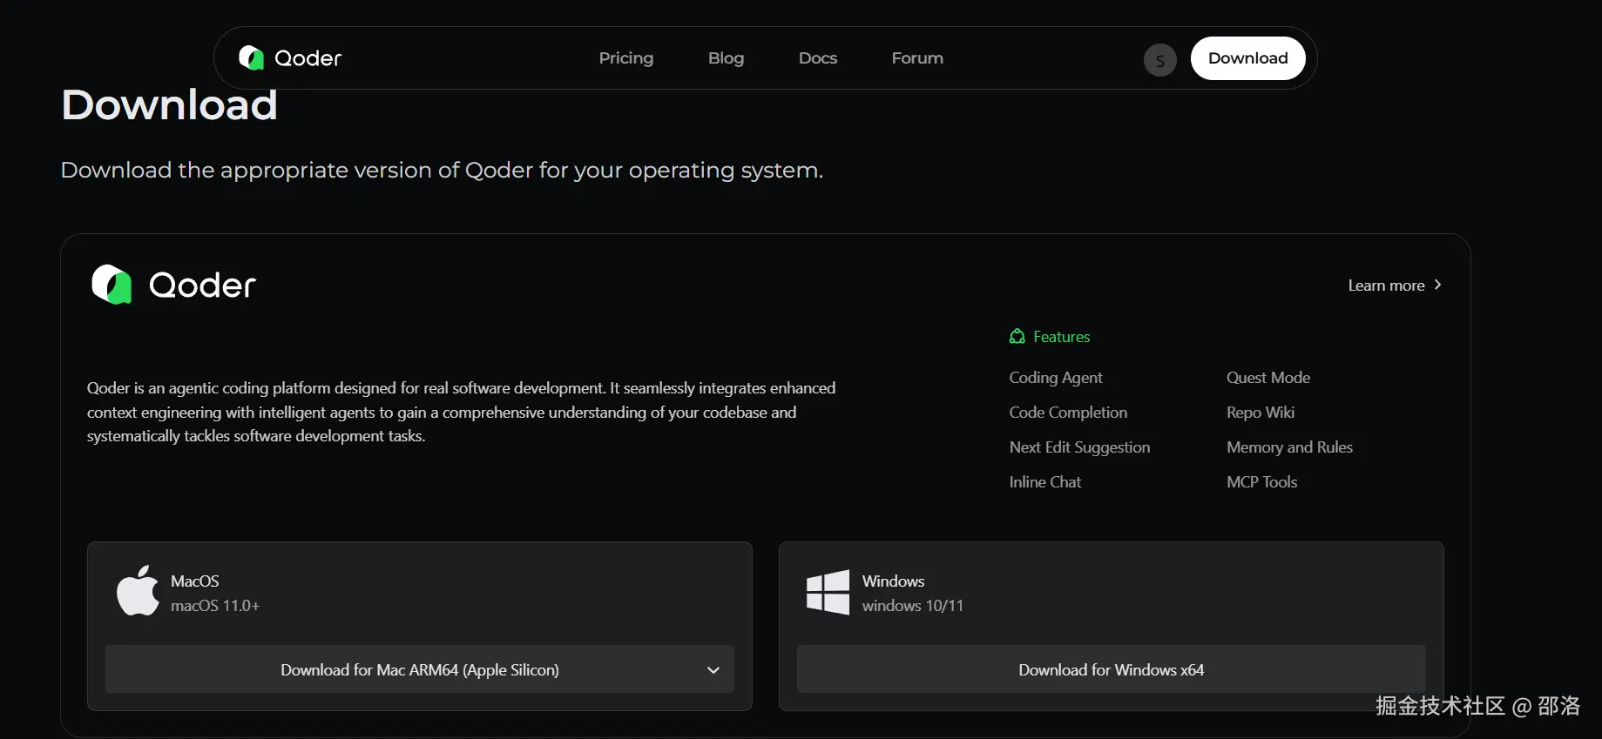
Task: Open the Code Completion feature link
Action: point(1068,413)
